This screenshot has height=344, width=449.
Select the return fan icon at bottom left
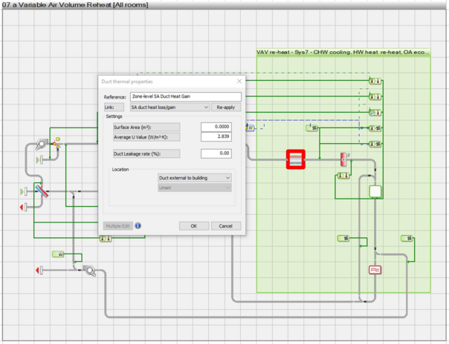[x=89, y=271]
